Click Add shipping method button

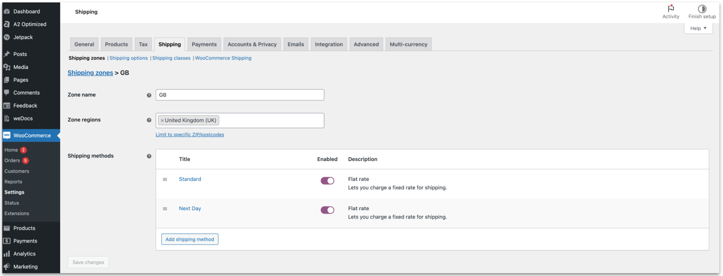click(x=190, y=239)
